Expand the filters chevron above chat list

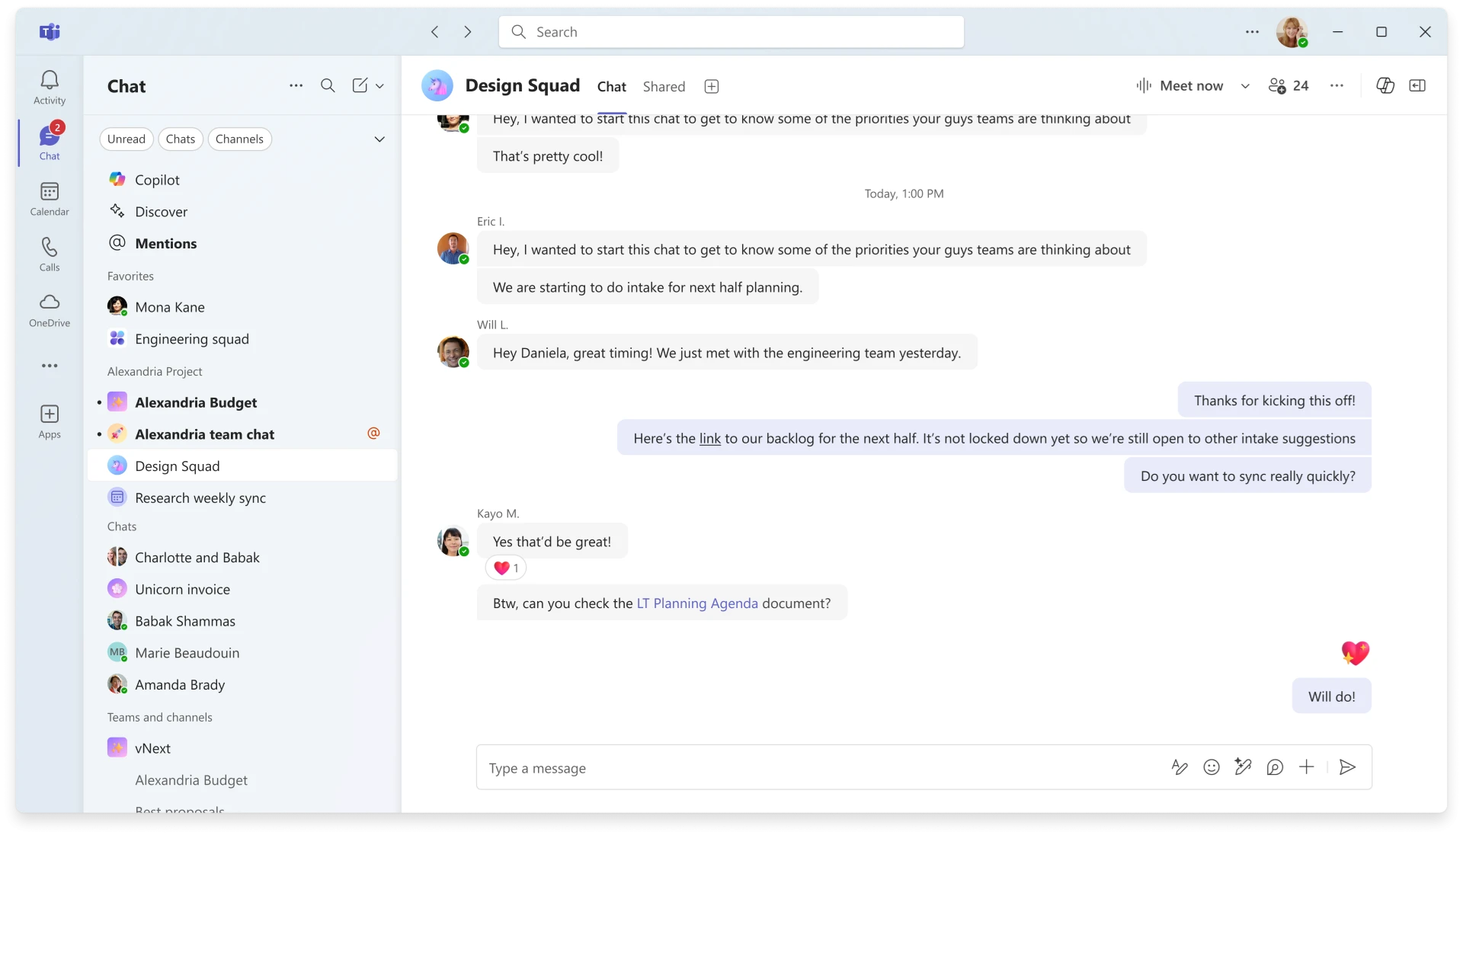[379, 139]
